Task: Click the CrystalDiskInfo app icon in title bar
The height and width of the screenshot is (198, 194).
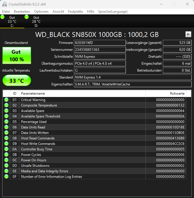Action: coord(5,4)
